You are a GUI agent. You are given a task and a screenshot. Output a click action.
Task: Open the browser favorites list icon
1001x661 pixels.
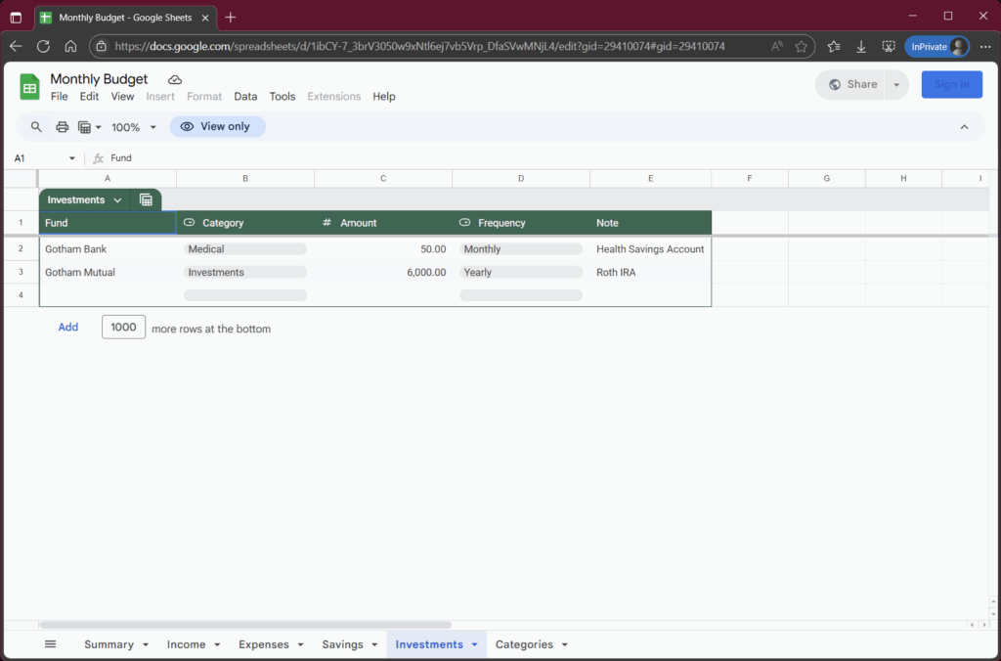[x=834, y=47]
